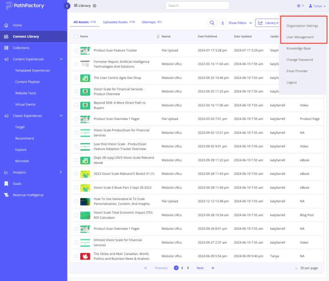Click the Library Insights button

[x=267, y=23]
